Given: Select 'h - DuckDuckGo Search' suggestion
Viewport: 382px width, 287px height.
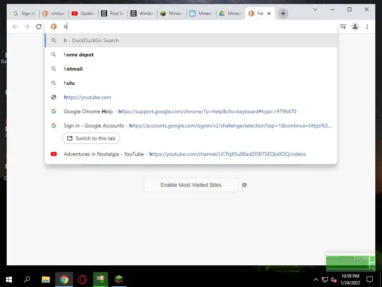Looking at the screenshot, I should pos(191,40).
